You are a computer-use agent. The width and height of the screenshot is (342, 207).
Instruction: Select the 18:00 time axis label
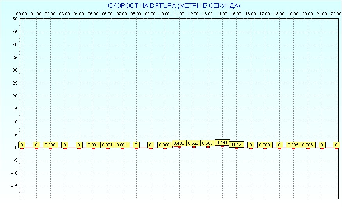coord(279,14)
